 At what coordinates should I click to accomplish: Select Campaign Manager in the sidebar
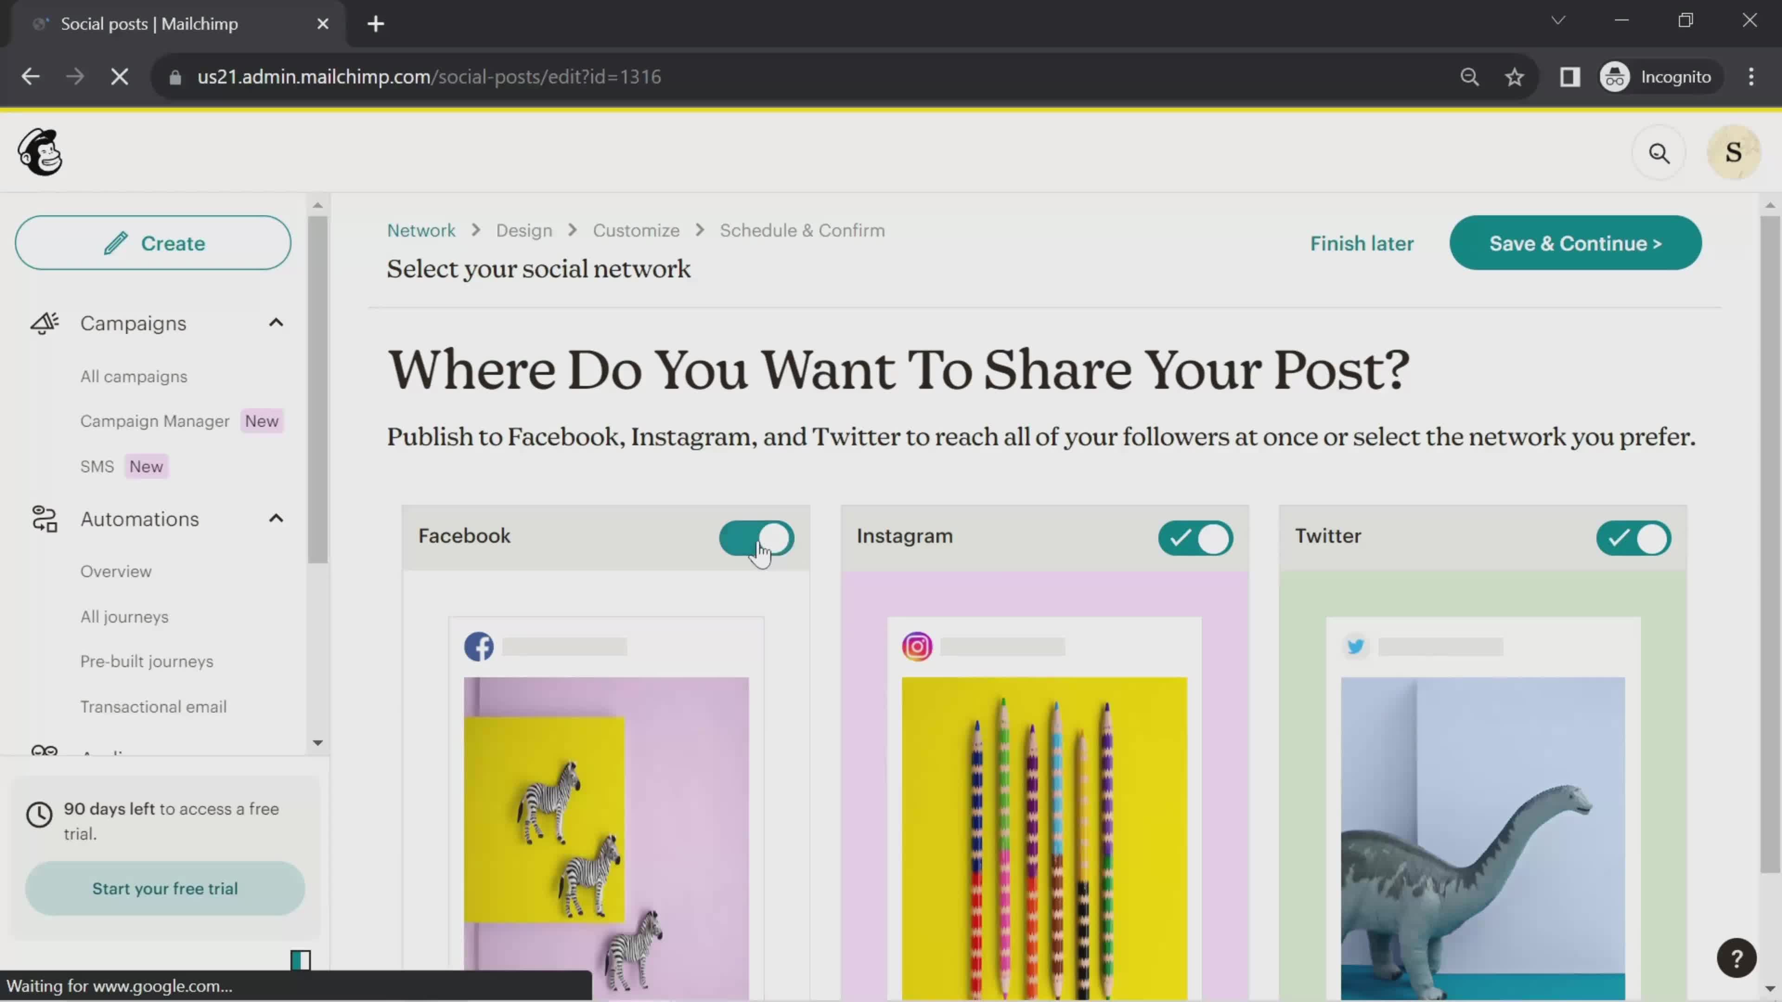coord(155,420)
